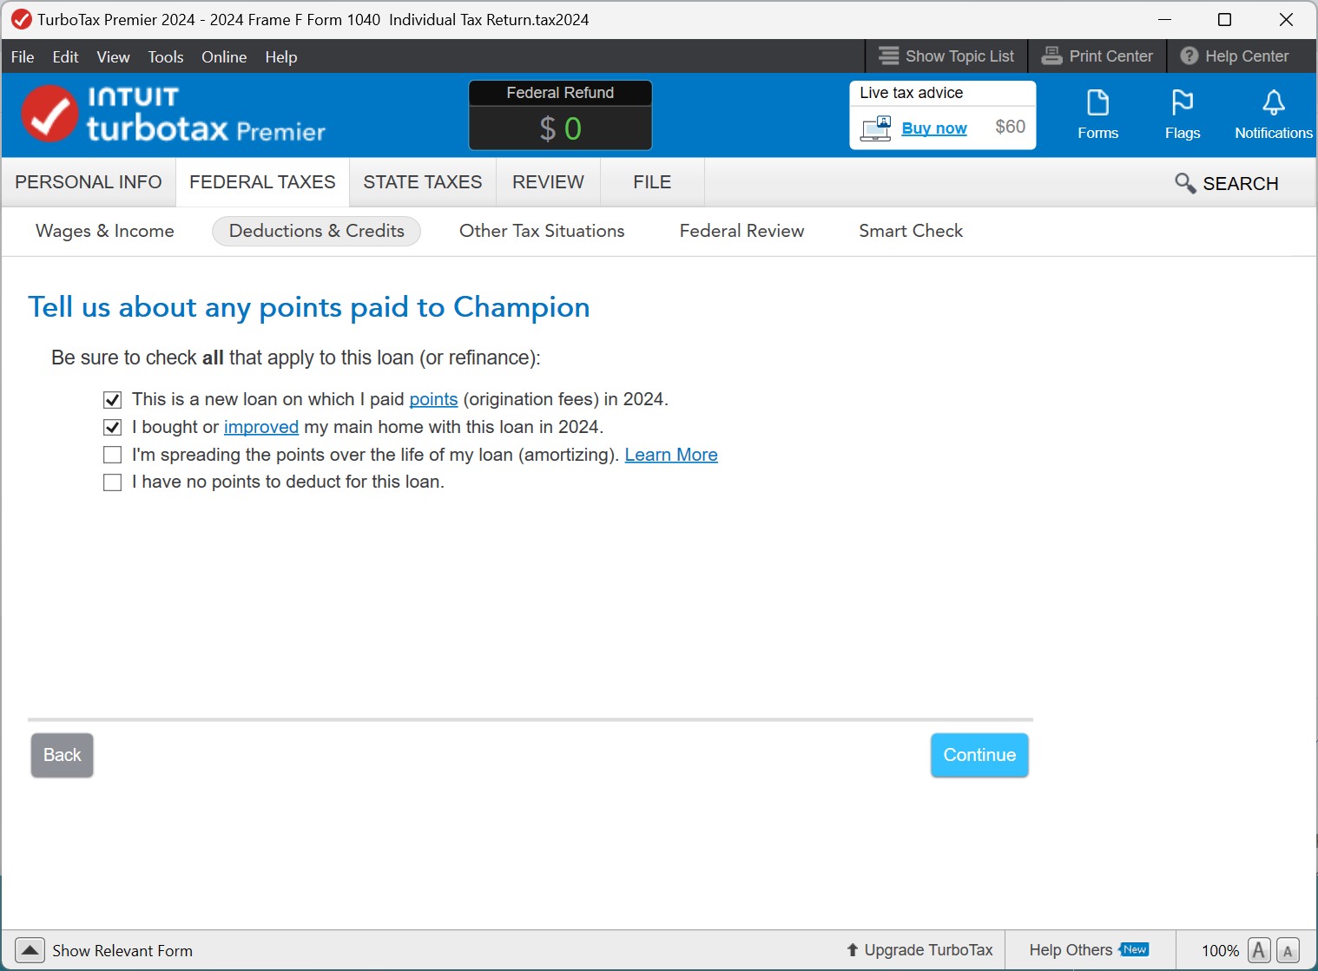Select the Federal Taxes tab
The image size is (1318, 971).
point(262,182)
